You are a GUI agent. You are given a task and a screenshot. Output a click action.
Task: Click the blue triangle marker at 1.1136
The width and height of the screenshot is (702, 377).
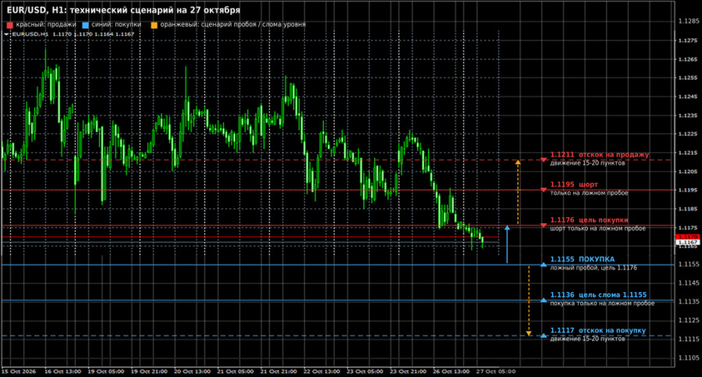click(544, 300)
